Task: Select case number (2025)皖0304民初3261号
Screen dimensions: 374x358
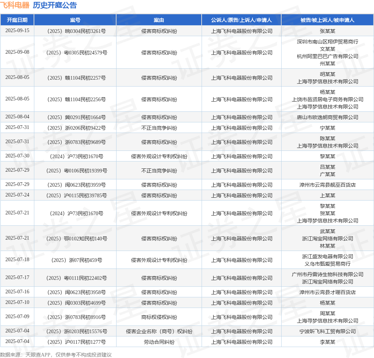Action: pyautogui.click(x=77, y=31)
